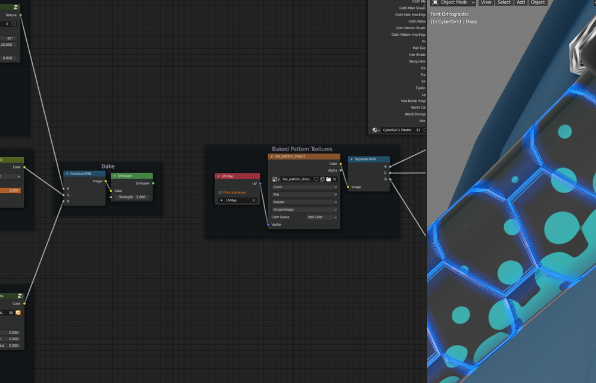596x383 pixels.
Task: Click the Object Mode editor icon
Action: [435, 2]
